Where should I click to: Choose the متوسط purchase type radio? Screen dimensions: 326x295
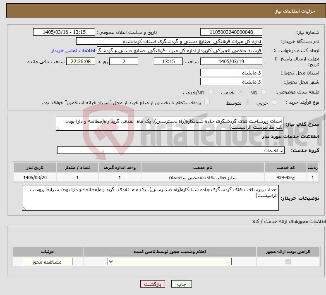pos(248,102)
